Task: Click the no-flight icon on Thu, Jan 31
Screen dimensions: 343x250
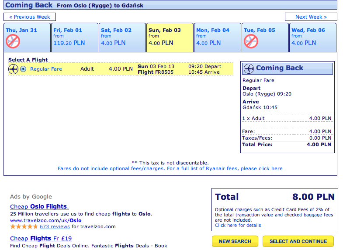Action: tap(13, 41)
